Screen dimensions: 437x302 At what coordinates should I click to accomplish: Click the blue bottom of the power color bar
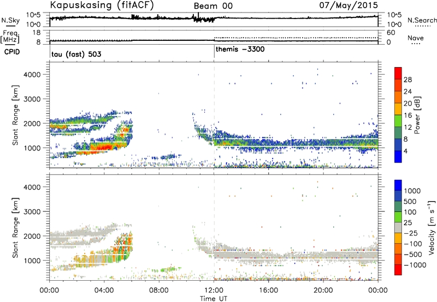coord(398,156)
